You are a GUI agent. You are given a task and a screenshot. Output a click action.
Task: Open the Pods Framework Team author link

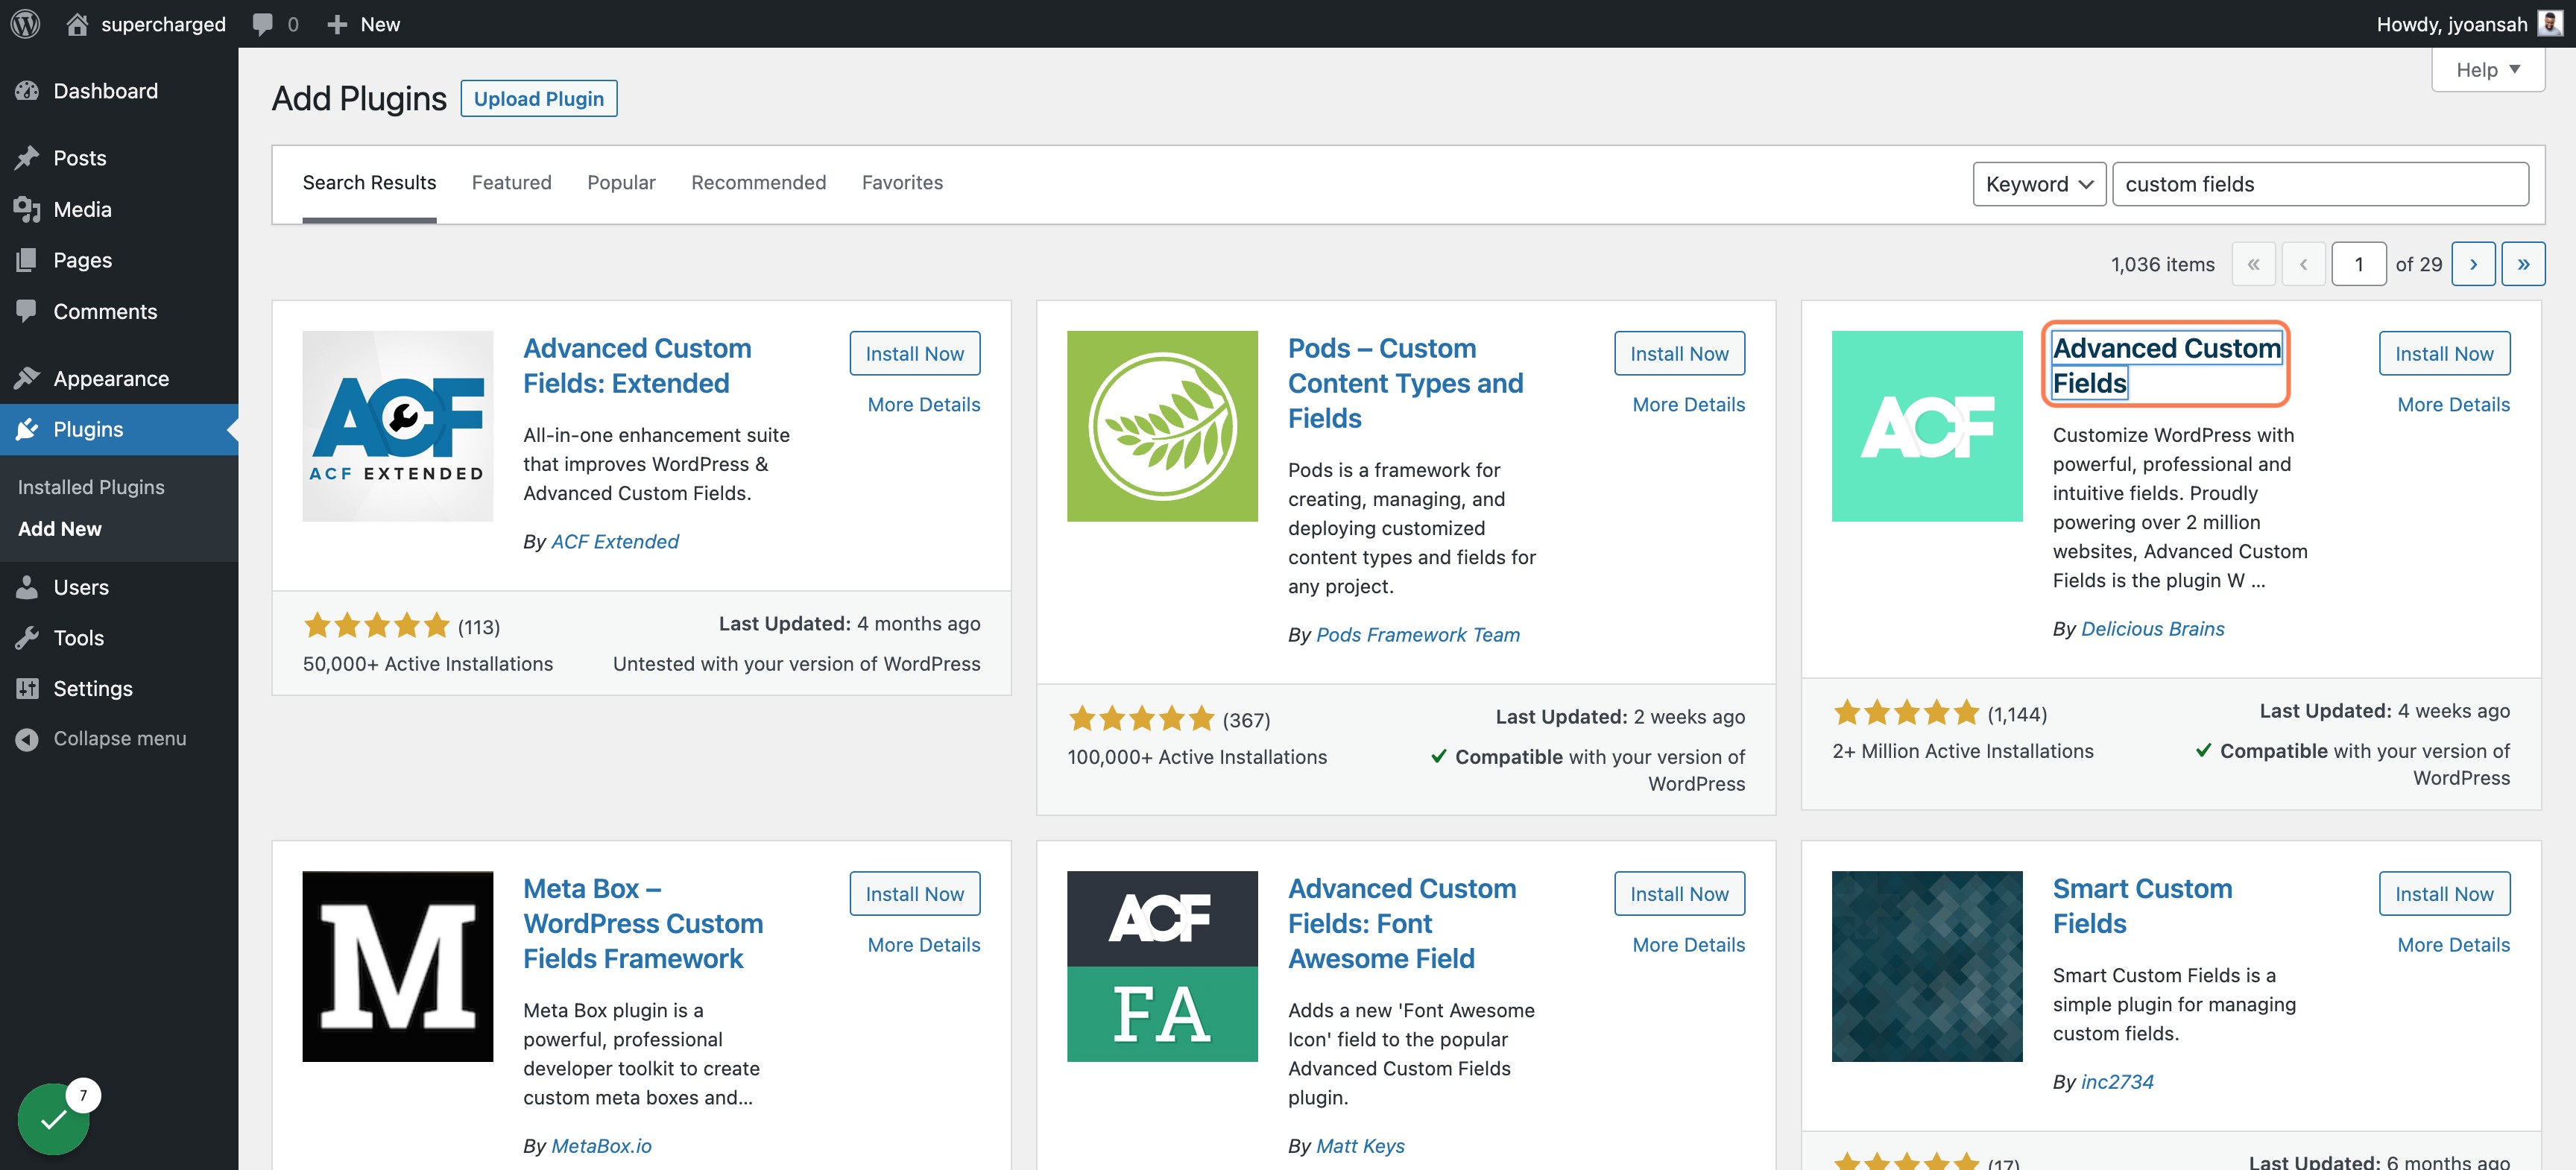[x=1417, y=635]
